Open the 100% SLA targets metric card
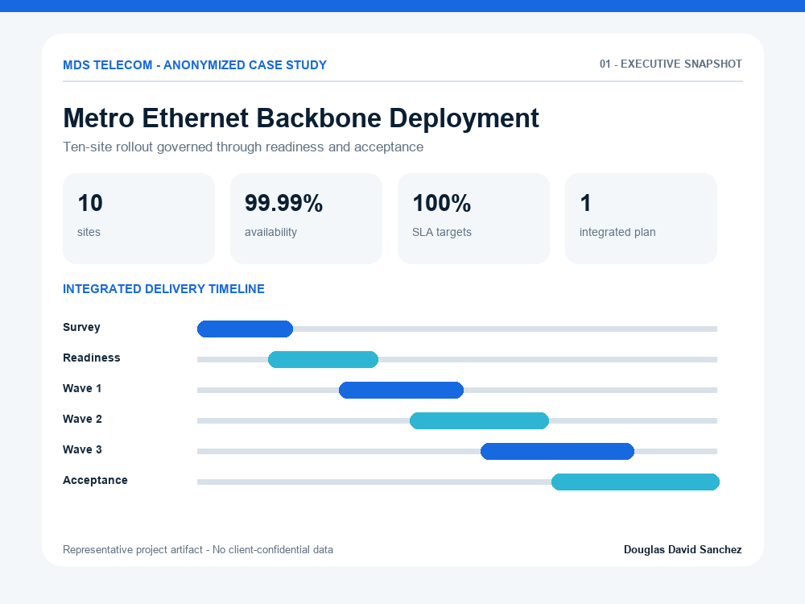 (473, 218)
